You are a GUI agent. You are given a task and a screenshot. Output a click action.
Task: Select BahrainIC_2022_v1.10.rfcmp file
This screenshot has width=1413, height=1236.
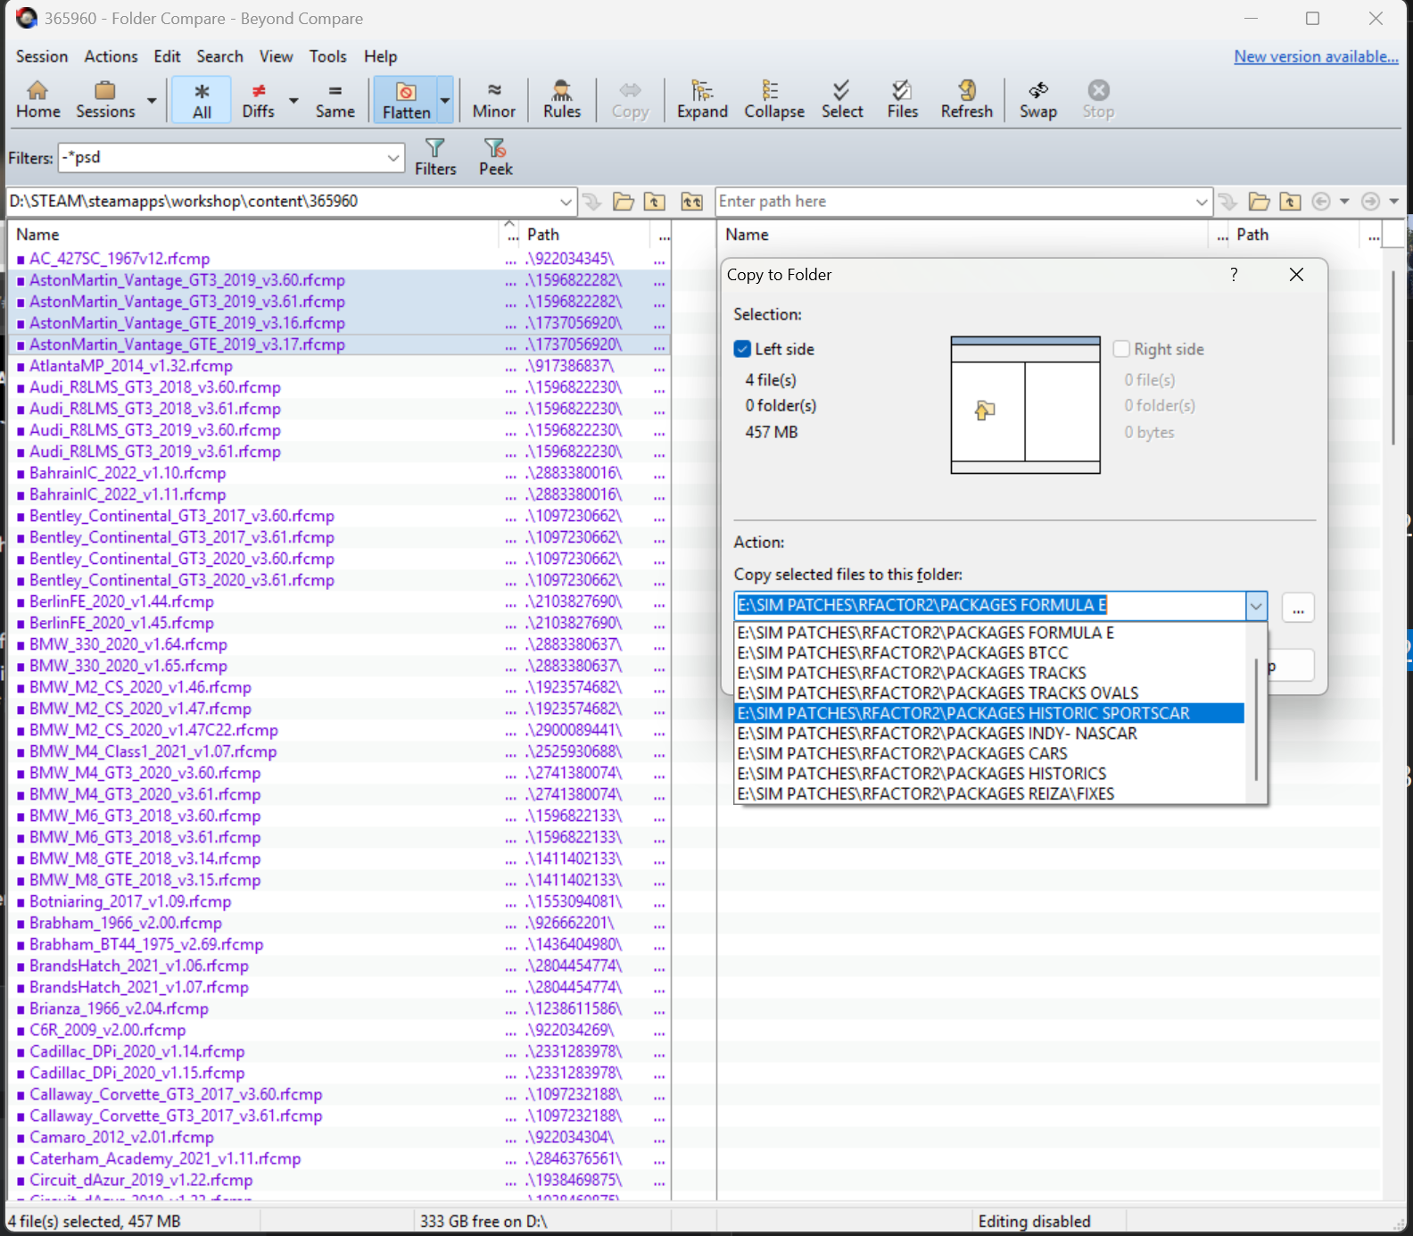pos(128,473)
